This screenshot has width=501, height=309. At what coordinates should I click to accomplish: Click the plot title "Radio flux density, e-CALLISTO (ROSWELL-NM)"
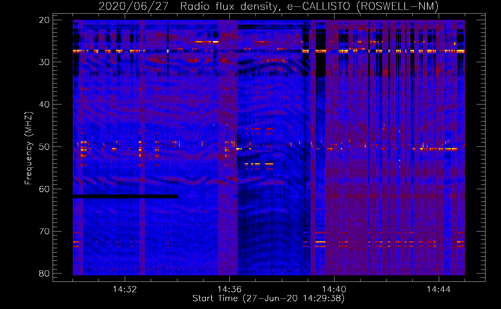[x=309, y=6]
